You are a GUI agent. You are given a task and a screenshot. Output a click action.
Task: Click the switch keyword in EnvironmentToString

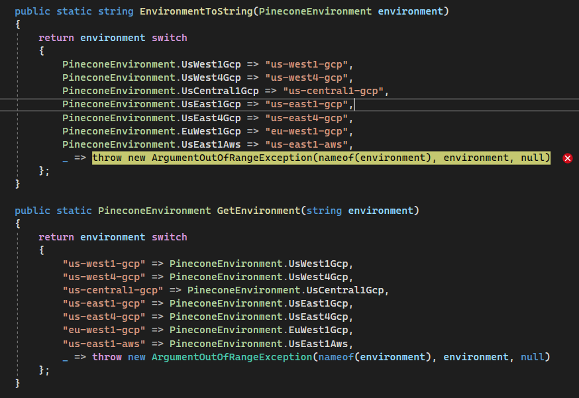pos(170,38)
